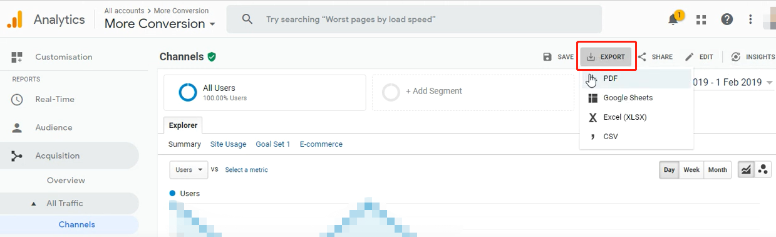Open the Users metric dropdown

(189, 170)
